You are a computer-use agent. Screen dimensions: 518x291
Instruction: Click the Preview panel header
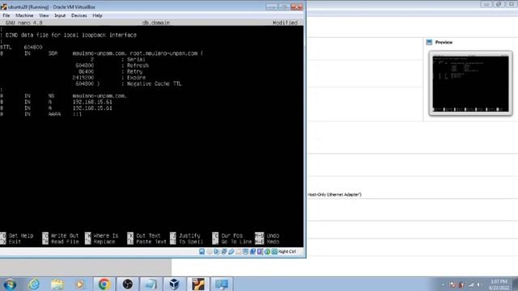[x=444, y=42]
